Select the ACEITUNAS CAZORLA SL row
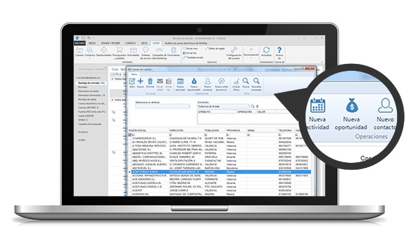Image resolution: width=407 pixels, height=243 pixels. tap(219, 183)
